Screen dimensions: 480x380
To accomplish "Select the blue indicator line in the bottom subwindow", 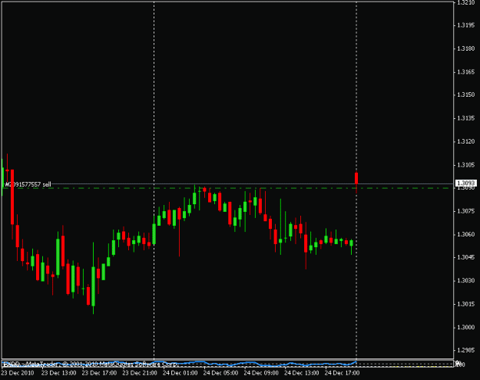I will pyautogui.click(x=179, y=364).
